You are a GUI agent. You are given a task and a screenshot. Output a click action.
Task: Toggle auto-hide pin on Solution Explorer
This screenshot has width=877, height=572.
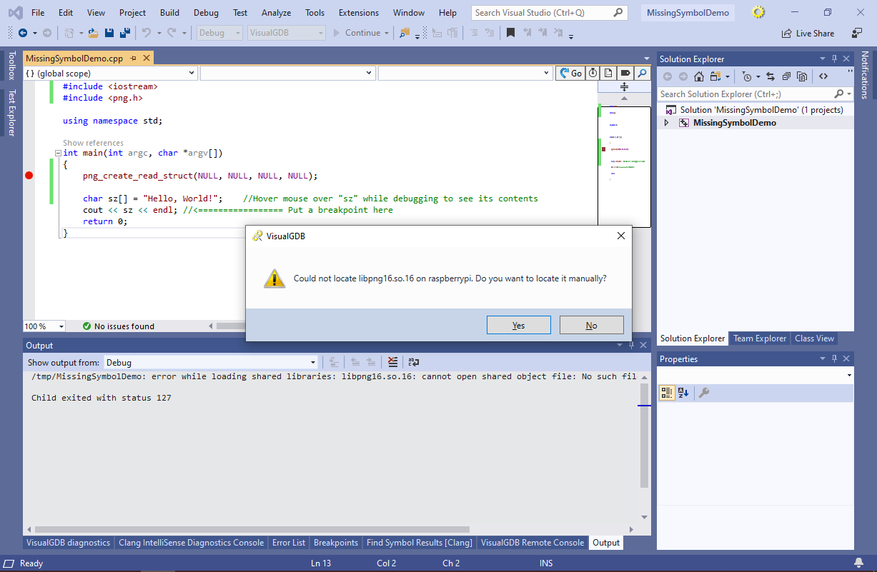coord(833,59)
